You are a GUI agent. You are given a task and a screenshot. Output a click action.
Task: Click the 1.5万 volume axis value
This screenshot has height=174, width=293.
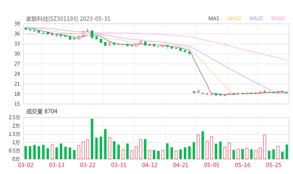point(14,134)
